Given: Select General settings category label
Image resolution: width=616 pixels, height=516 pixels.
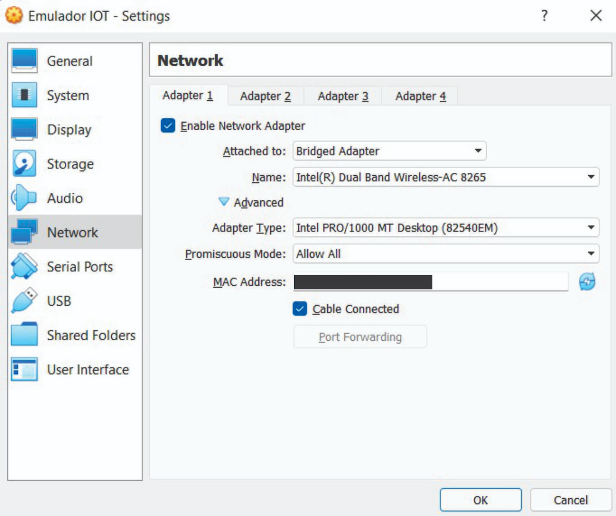Looking at the screenshot, I should click(70, 61).
